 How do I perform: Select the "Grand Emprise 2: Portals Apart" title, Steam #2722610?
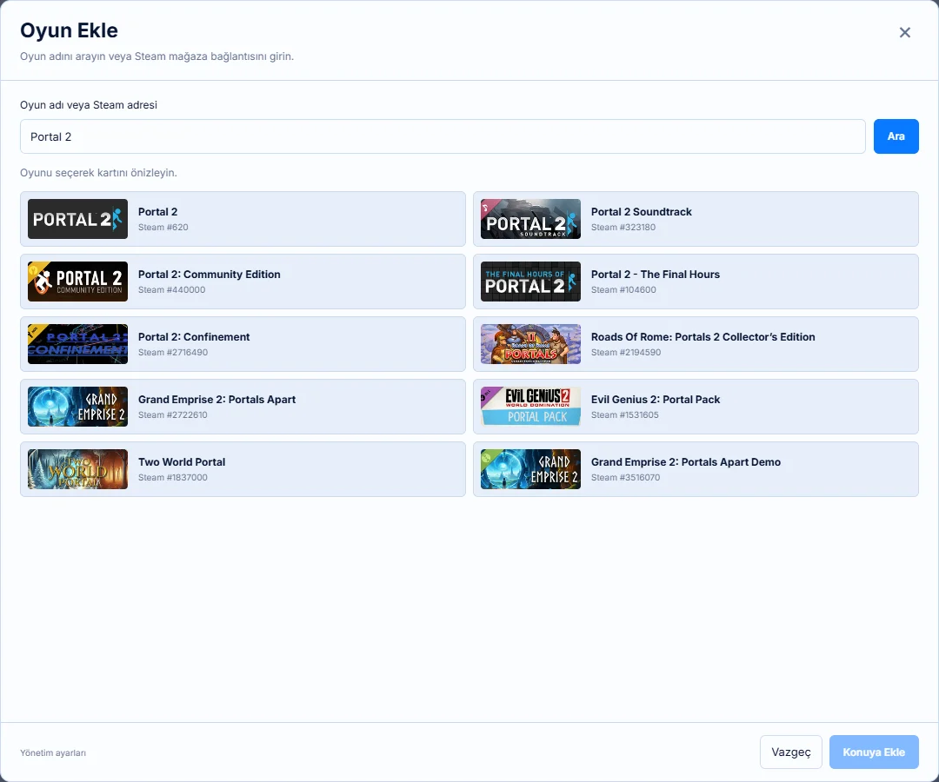(216, 399)
